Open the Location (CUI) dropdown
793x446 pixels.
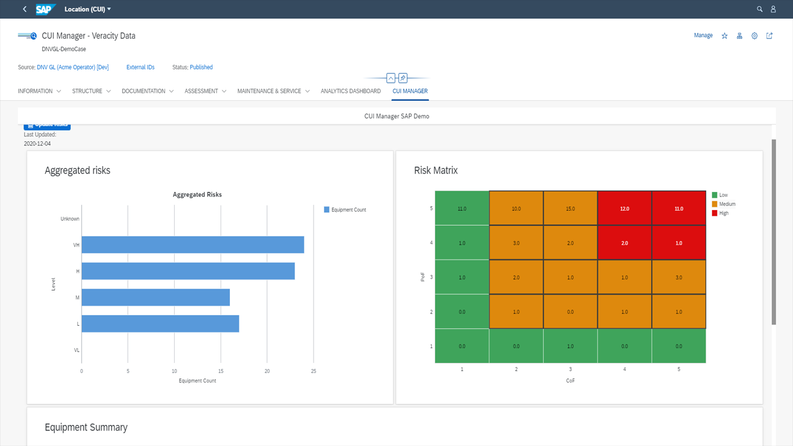(x=88, y=9)
